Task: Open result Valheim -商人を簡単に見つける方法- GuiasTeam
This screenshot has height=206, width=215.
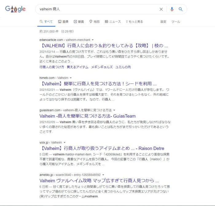Action: coord(88,116)
